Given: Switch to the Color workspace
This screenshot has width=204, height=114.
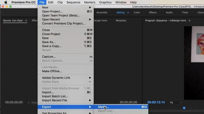Looking at the screenshot, I should point(137,12).
